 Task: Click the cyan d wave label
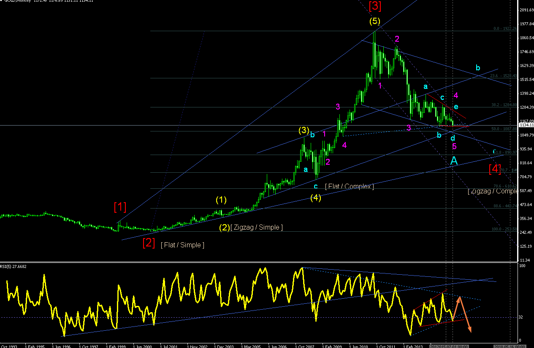click(x=453, y=138)
